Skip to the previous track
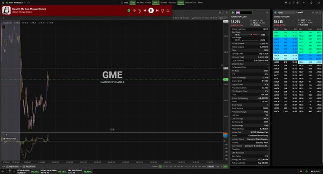The width and height of the screenshot is (323, 174). (x=145, y=10)
